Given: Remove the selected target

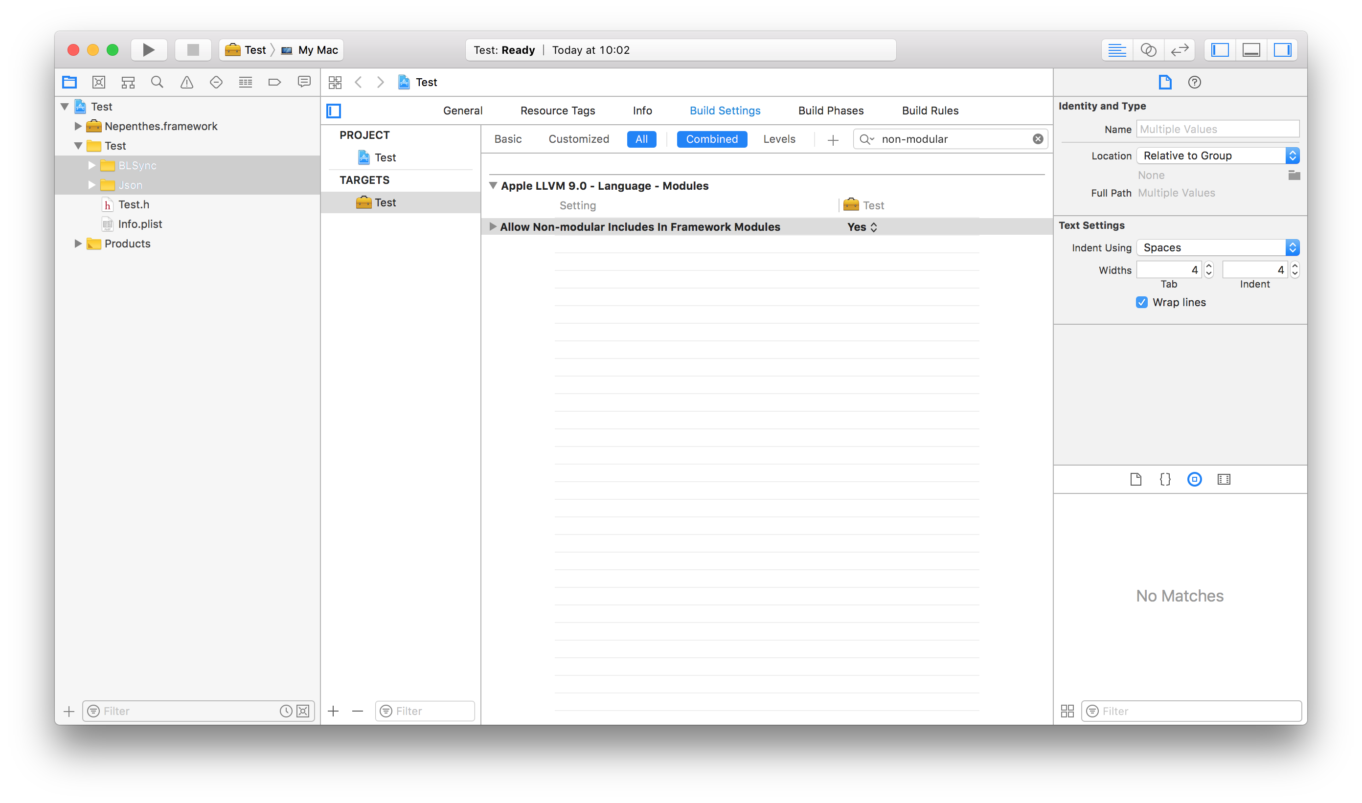Looking at the screenshot, I should pos(358,711).
